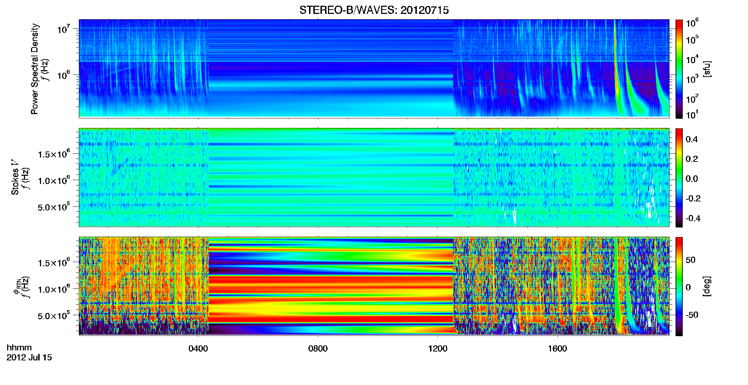Click the STEREO-B/WAVES: 20120715 title

(374, 10)
